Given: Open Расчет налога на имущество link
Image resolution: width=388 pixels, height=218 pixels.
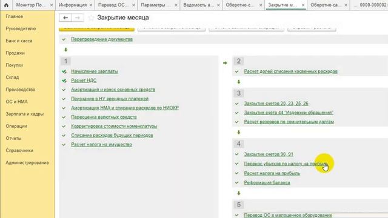Looking at the screenshot, I should 101,145.
